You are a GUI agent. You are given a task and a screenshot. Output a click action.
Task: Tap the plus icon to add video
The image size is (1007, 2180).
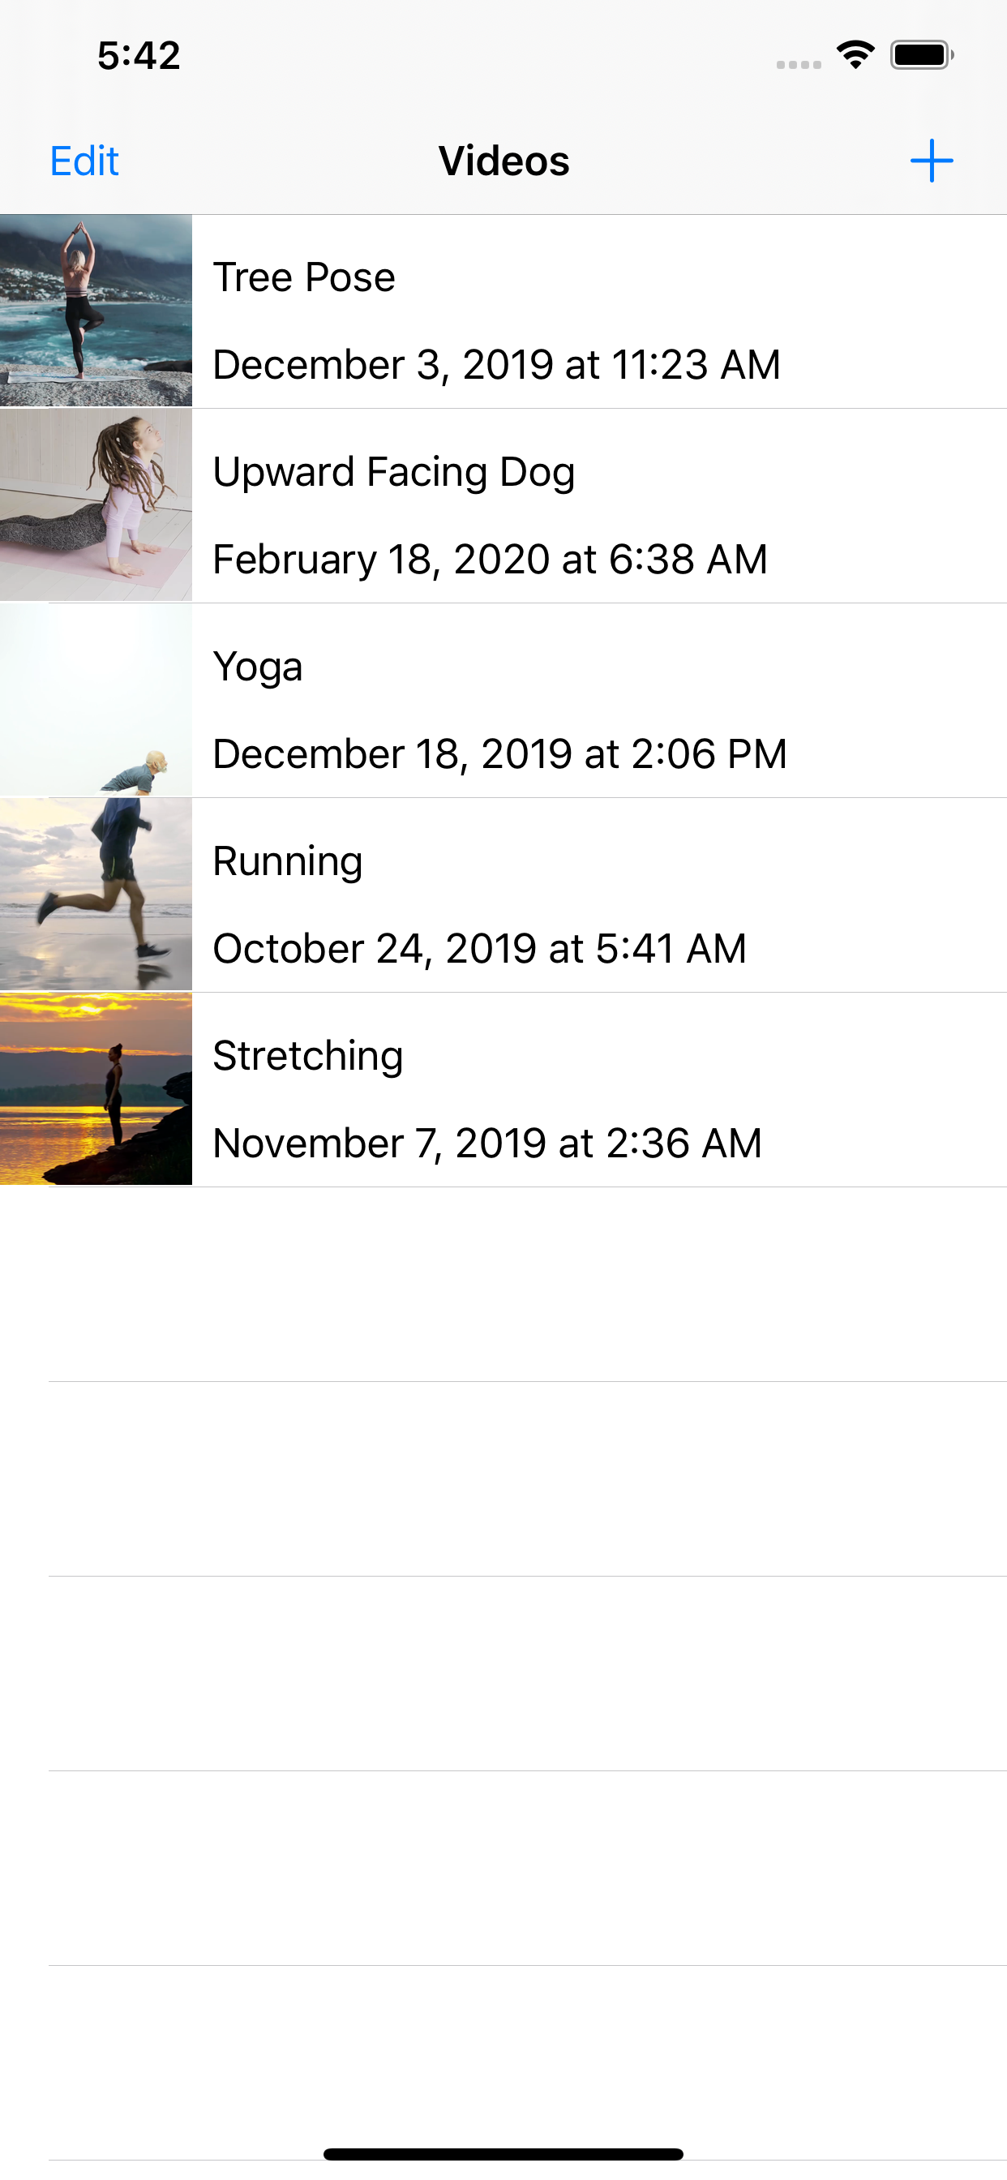pyautogui.click(x=931, y=161)
